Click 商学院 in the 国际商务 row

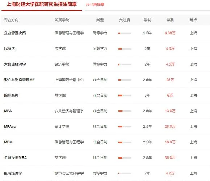tap(60, 95)
